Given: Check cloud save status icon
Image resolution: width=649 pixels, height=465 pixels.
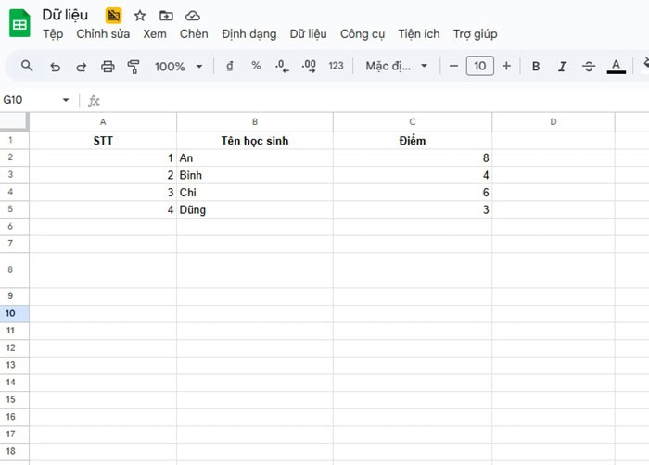Looking at the screenshot, I should tap(192, 16).
